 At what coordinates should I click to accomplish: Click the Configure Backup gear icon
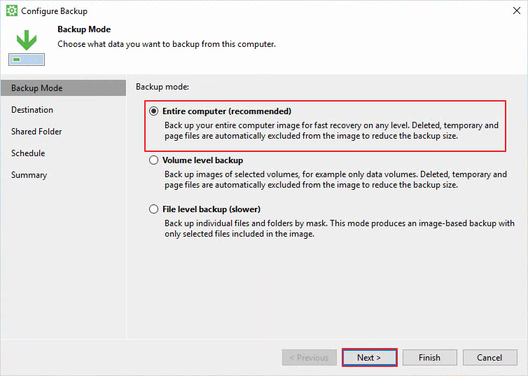click(12, 11)
